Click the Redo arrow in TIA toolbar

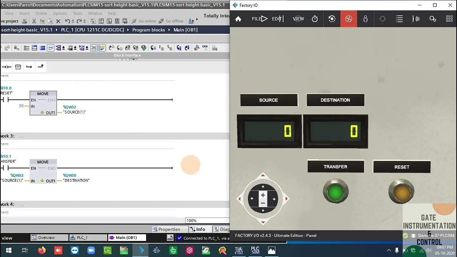(79, 21)
